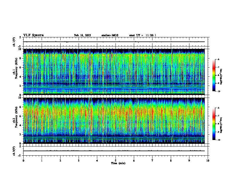Click time axis tick label "3"
This screenshot has height=180, width=234.
point(79,161)
